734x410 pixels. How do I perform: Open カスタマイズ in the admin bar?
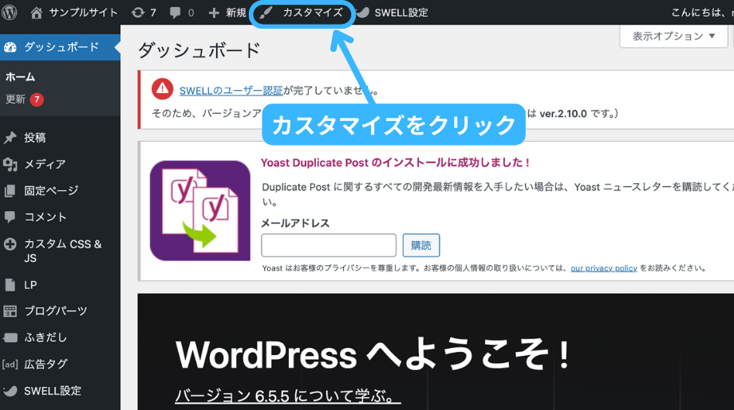click(313, 13)
